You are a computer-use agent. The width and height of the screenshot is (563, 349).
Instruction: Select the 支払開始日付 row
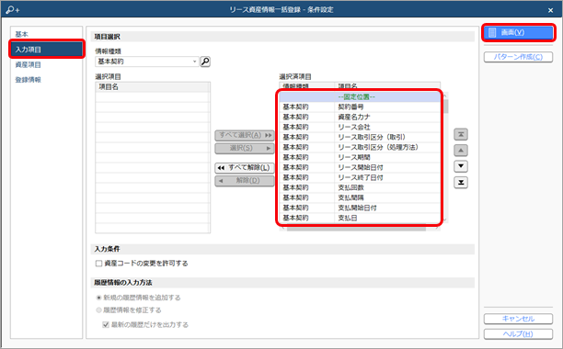click(360, 208)
